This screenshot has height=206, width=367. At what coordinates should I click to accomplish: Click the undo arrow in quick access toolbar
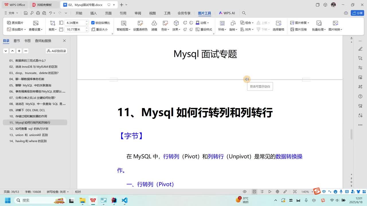point(50,13)
